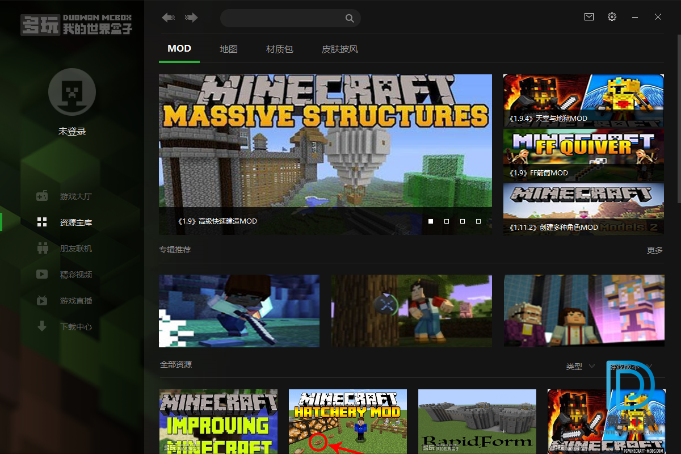Click the search magnifier icon
The height and width of the screenshot is (454, 681).
click(350, 18)
